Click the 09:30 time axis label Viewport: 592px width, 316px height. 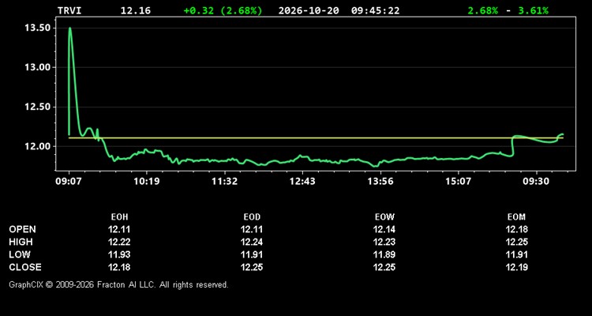click(x=536, y=182)
